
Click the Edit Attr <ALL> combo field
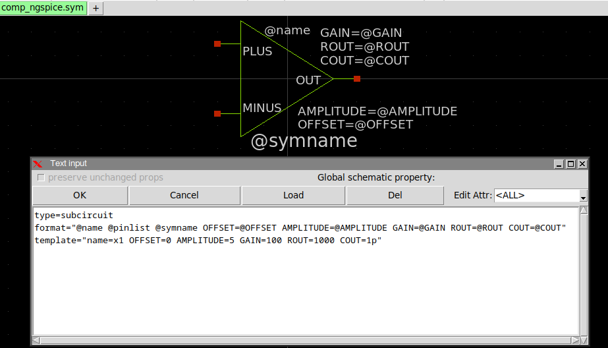536,196
